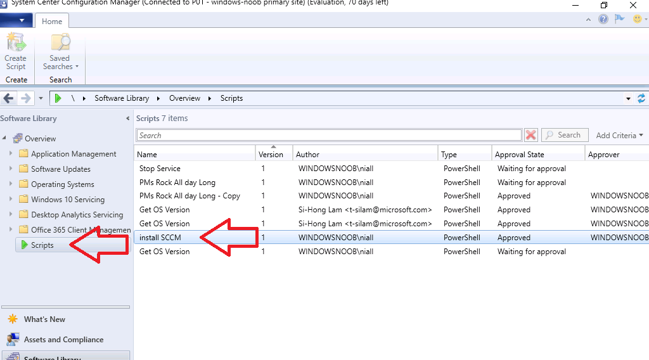Select the Overview node in the tree

pos(40,139)
